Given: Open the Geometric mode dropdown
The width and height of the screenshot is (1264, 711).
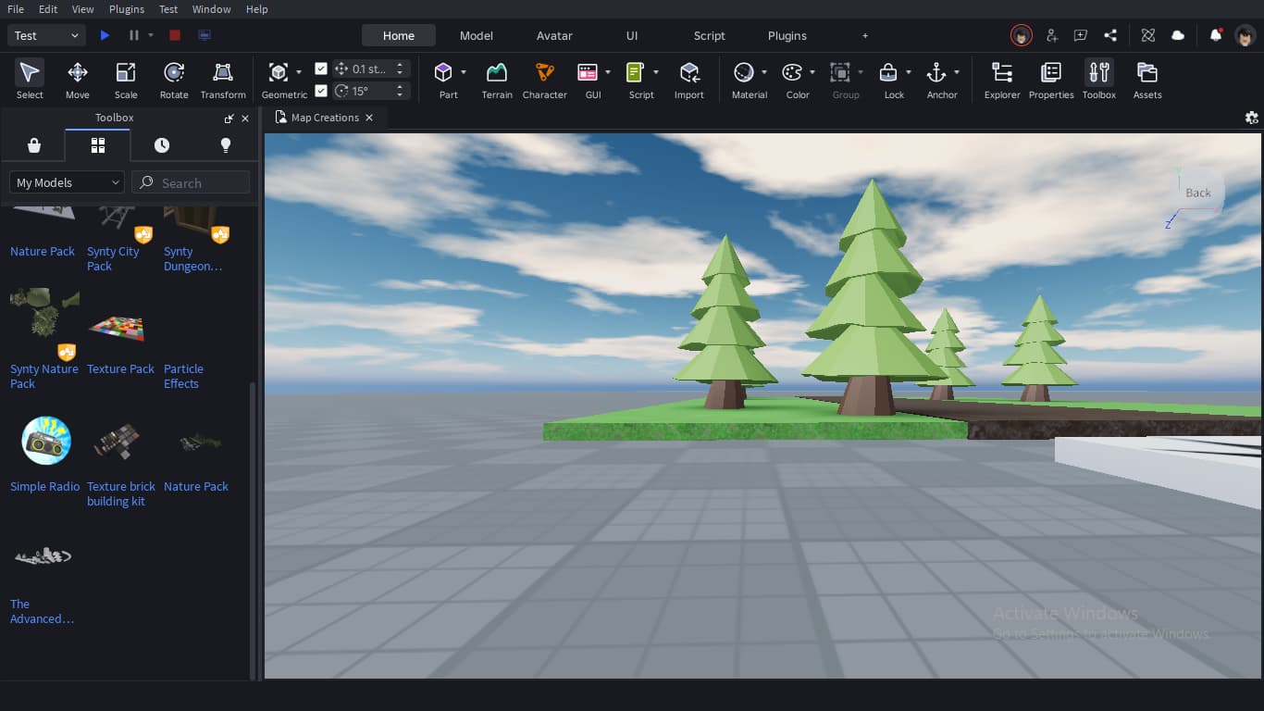Looking at the screenshot, I should (298, 72).
